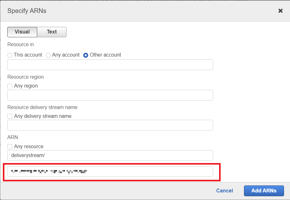The height and width of the screenshot is (200, 290).
Task: Focus the red-highlighted blurred text field
Action: (x=110, y=172)
